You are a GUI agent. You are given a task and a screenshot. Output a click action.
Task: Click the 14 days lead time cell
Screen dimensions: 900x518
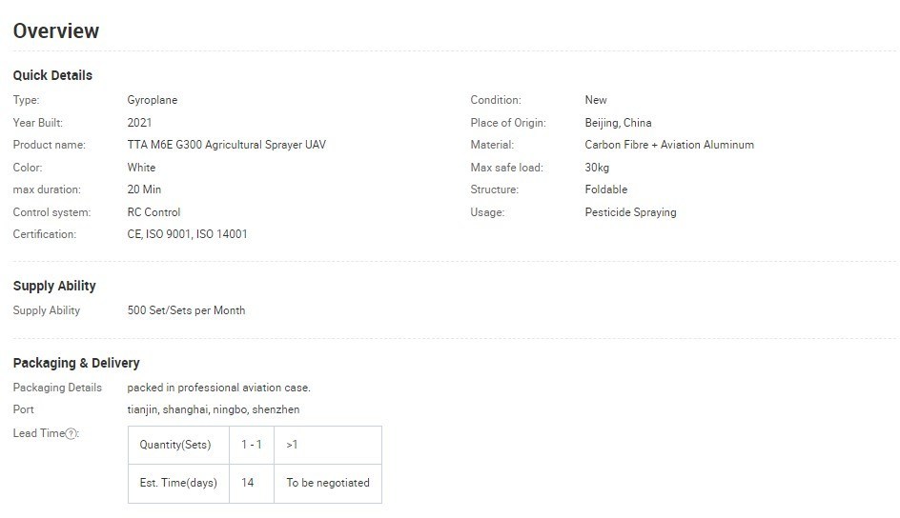[248, 483]
